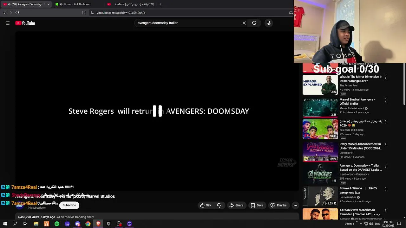Switch to 'Stream - Kick Dashboard' tab

click(x=77, y=4)
